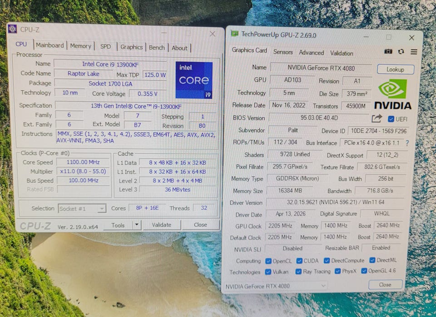Click the Release Date value Nov 16, 2022
Image resolution: width=436 pixels, height=317 pixels.
click(x=289, y=105)
